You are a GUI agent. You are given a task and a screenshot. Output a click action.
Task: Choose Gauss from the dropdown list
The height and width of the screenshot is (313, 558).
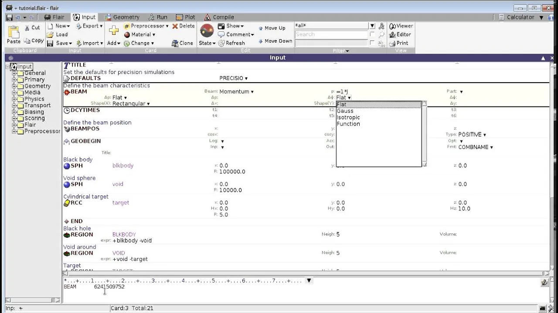(x=378, y=111)
